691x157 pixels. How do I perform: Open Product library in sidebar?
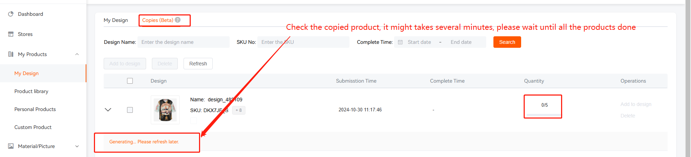pyautogui.click(x=31, y=91)
